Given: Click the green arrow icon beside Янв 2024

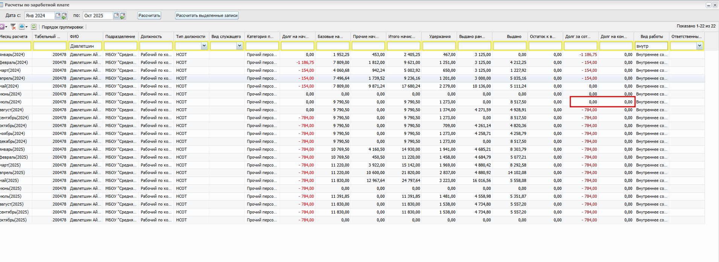Looking at the screenshot, I should pos(64,16).
